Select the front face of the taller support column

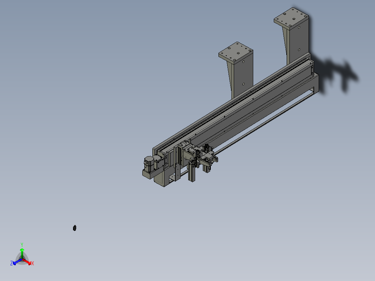click(x=298, y=40)
